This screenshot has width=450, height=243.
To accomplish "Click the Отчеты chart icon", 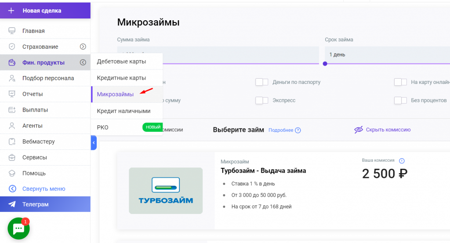I will (x=12, y=94).
